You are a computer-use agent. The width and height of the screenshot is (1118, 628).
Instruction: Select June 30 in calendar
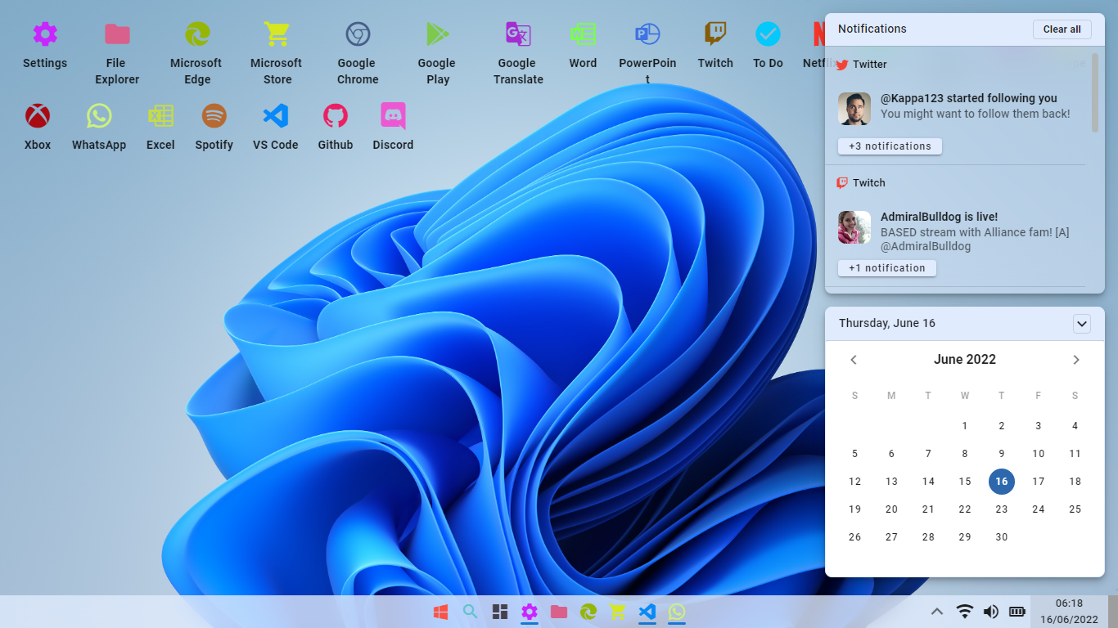(x=1002, y=537)
